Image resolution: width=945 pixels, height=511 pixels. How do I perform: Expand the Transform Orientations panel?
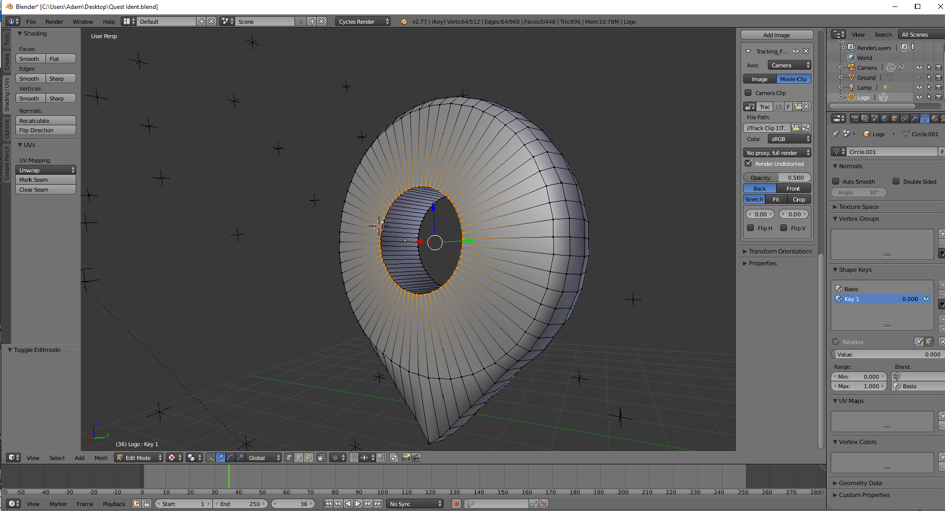[x=777, y=251]
